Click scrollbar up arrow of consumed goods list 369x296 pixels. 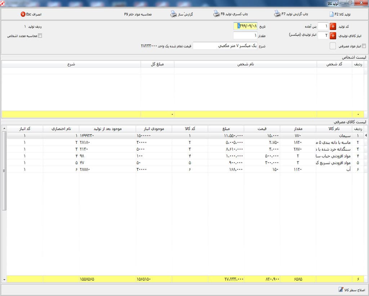(x=4, y=129)
